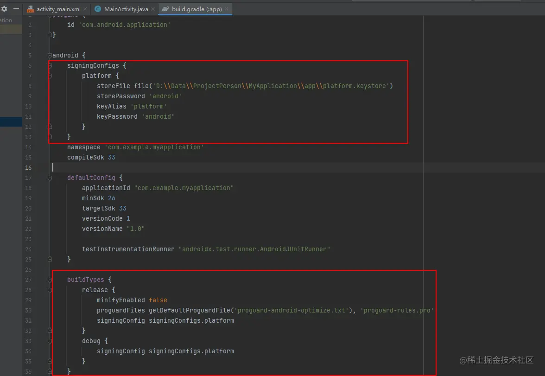
Task: Collapse the buildTypes block
Action: 50,280
